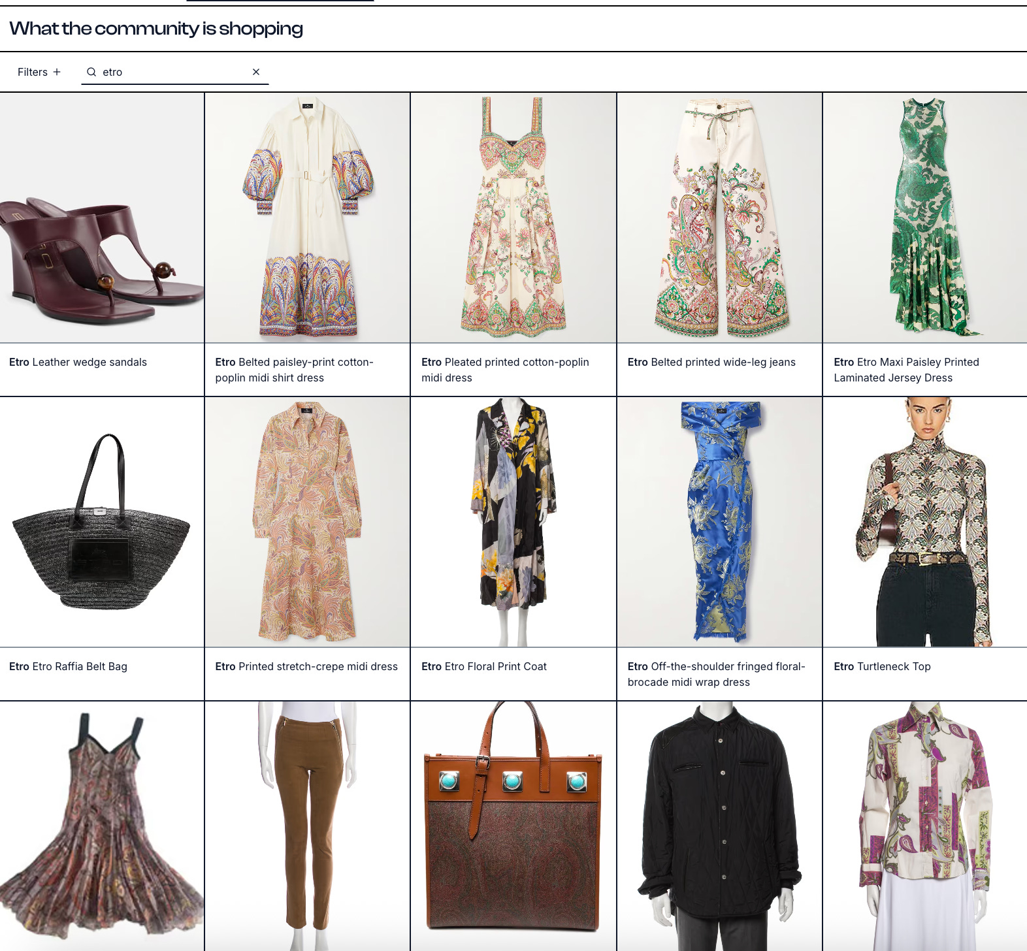Open the belted wide-leg jeans image
Viewport: 1027px width, 951px height.
tap(719, 218)
